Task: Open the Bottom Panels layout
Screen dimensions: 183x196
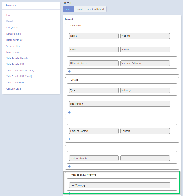Action: click(14, 40)
